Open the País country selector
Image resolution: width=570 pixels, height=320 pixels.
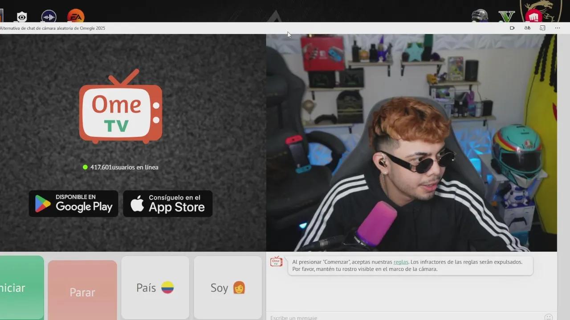(x=155, y=288)
